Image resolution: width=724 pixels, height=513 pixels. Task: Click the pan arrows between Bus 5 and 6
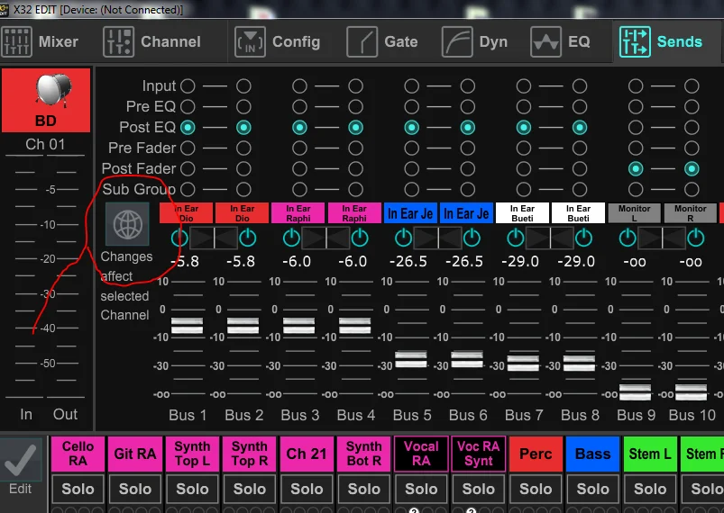point(439,238)
